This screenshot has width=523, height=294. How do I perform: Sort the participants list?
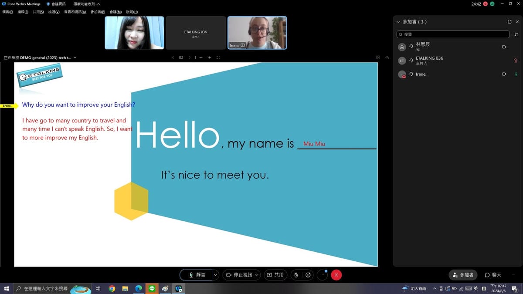[x=516, y=34]
